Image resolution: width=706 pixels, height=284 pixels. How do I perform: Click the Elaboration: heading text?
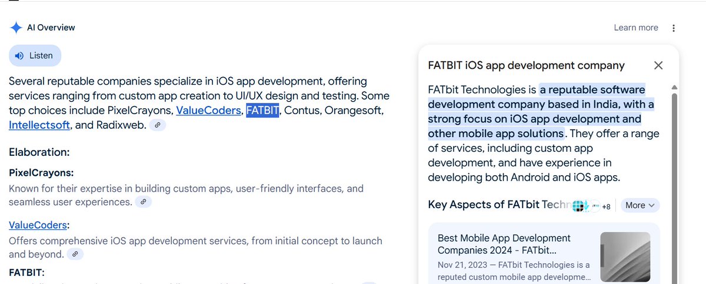pos(39,152)
